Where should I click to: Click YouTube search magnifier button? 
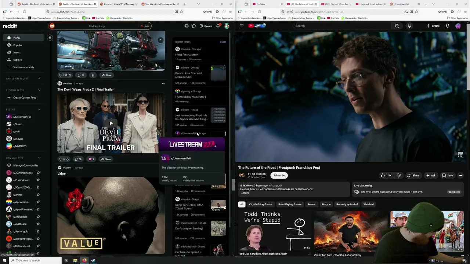coord(397,26)
